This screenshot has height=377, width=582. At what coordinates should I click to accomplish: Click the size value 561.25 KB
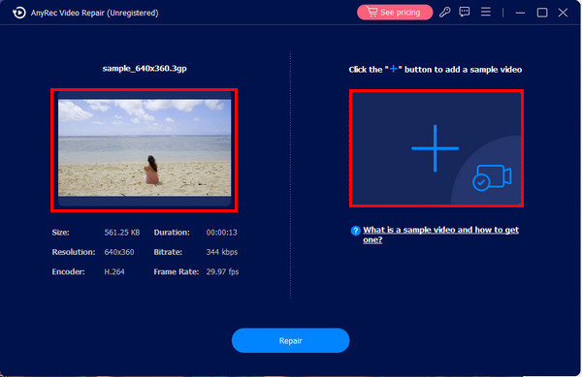tap(122, 233)
